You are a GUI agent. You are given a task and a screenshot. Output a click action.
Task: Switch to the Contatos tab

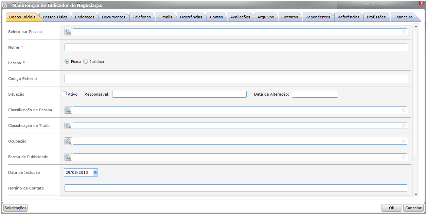click(x=289, y=17)
